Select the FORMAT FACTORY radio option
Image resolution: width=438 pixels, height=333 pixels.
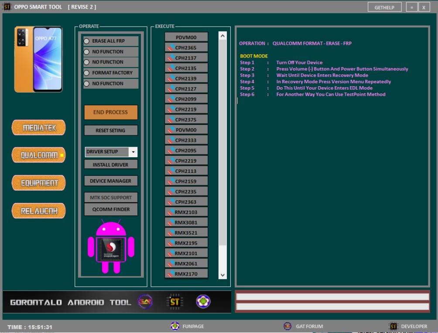tap(87, 73)
